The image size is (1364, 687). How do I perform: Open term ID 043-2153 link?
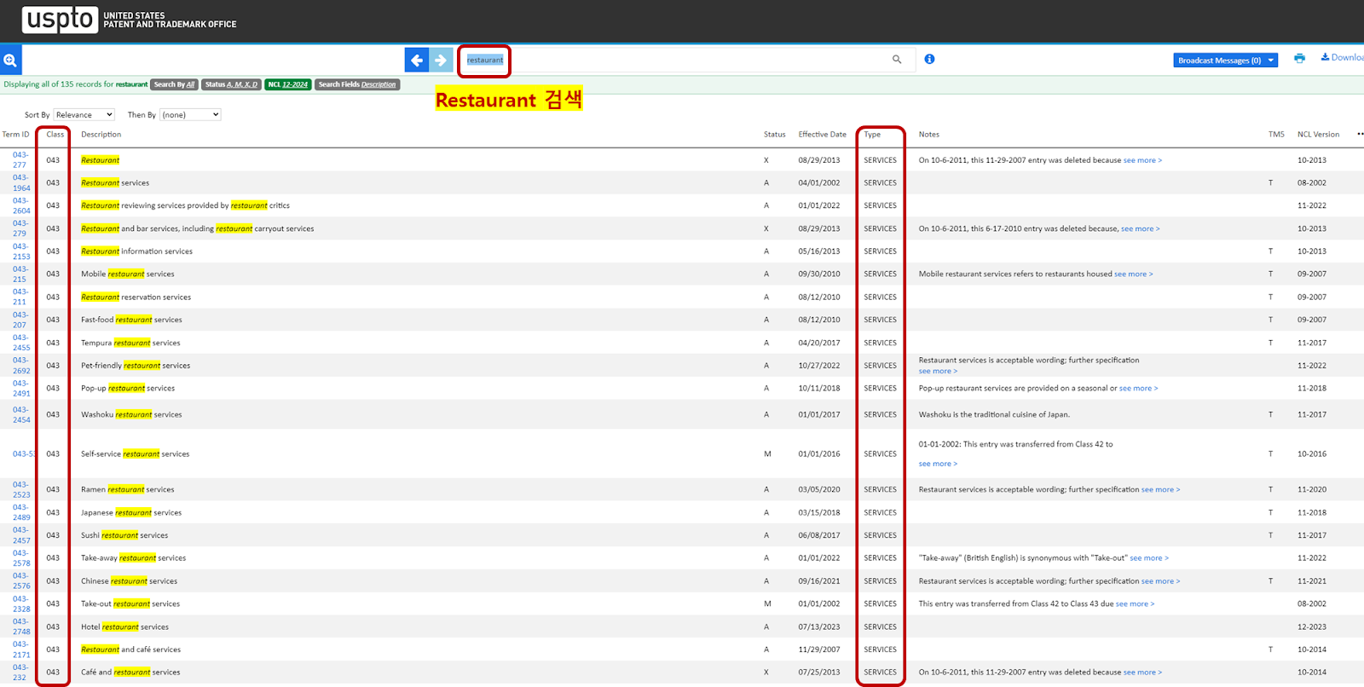(21, 251)
